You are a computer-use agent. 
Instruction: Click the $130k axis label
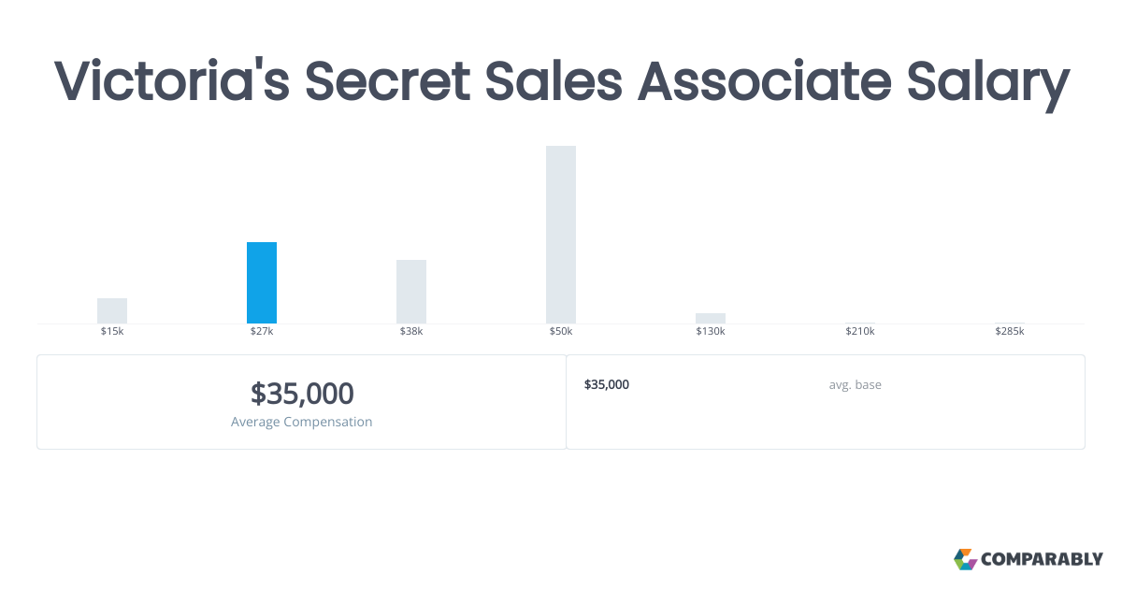click(711, 332)
